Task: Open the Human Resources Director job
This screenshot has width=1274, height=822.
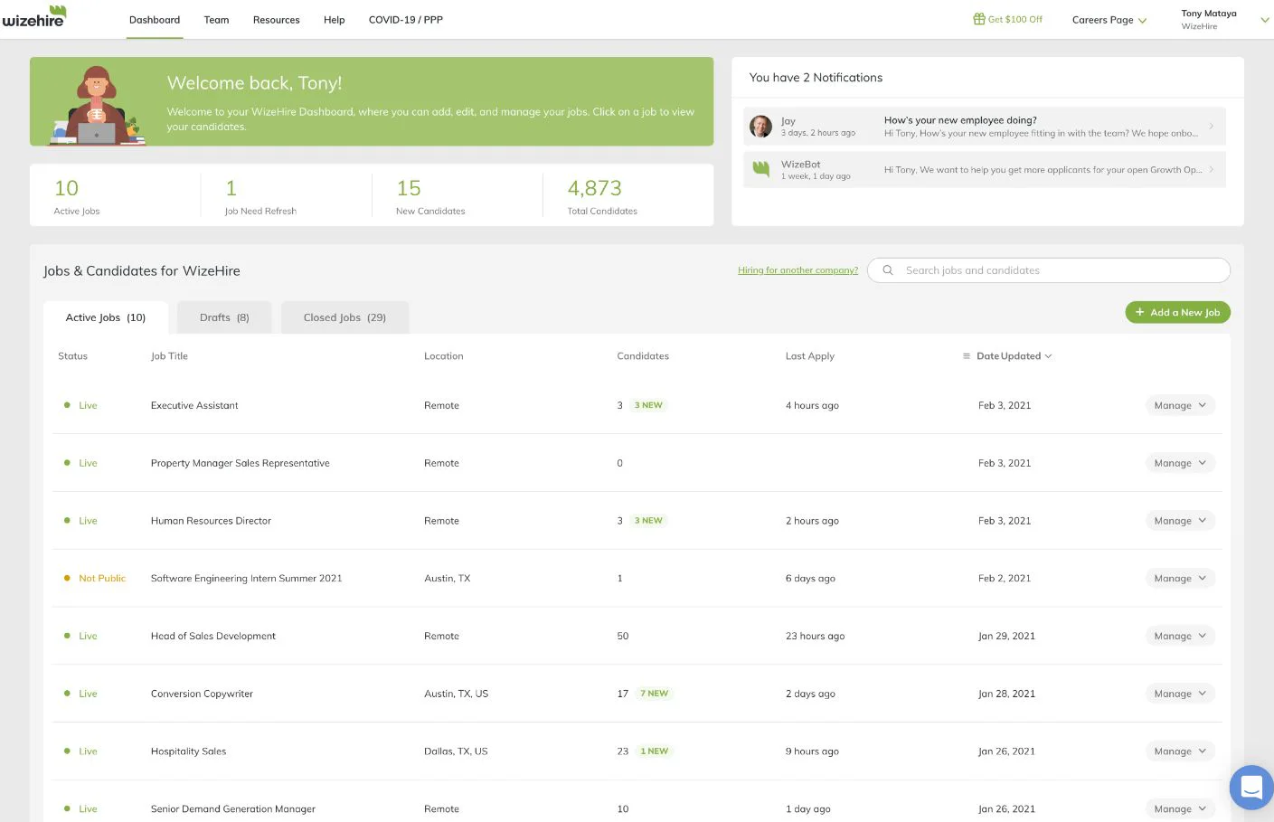Action: click(x=211, y=521)
